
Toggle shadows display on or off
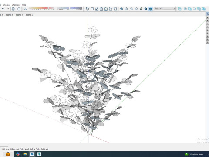[x=25, y=9]
